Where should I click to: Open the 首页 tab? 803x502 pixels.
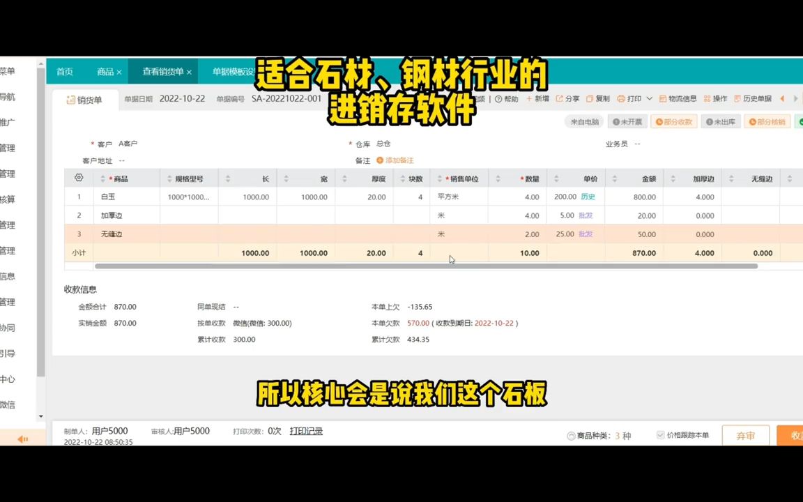pos(64,71)
